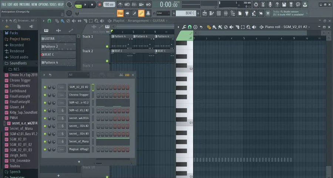Click the microphone recording icon
The image size is (333, 178).
pyautogui.click(x=270, y=4)
